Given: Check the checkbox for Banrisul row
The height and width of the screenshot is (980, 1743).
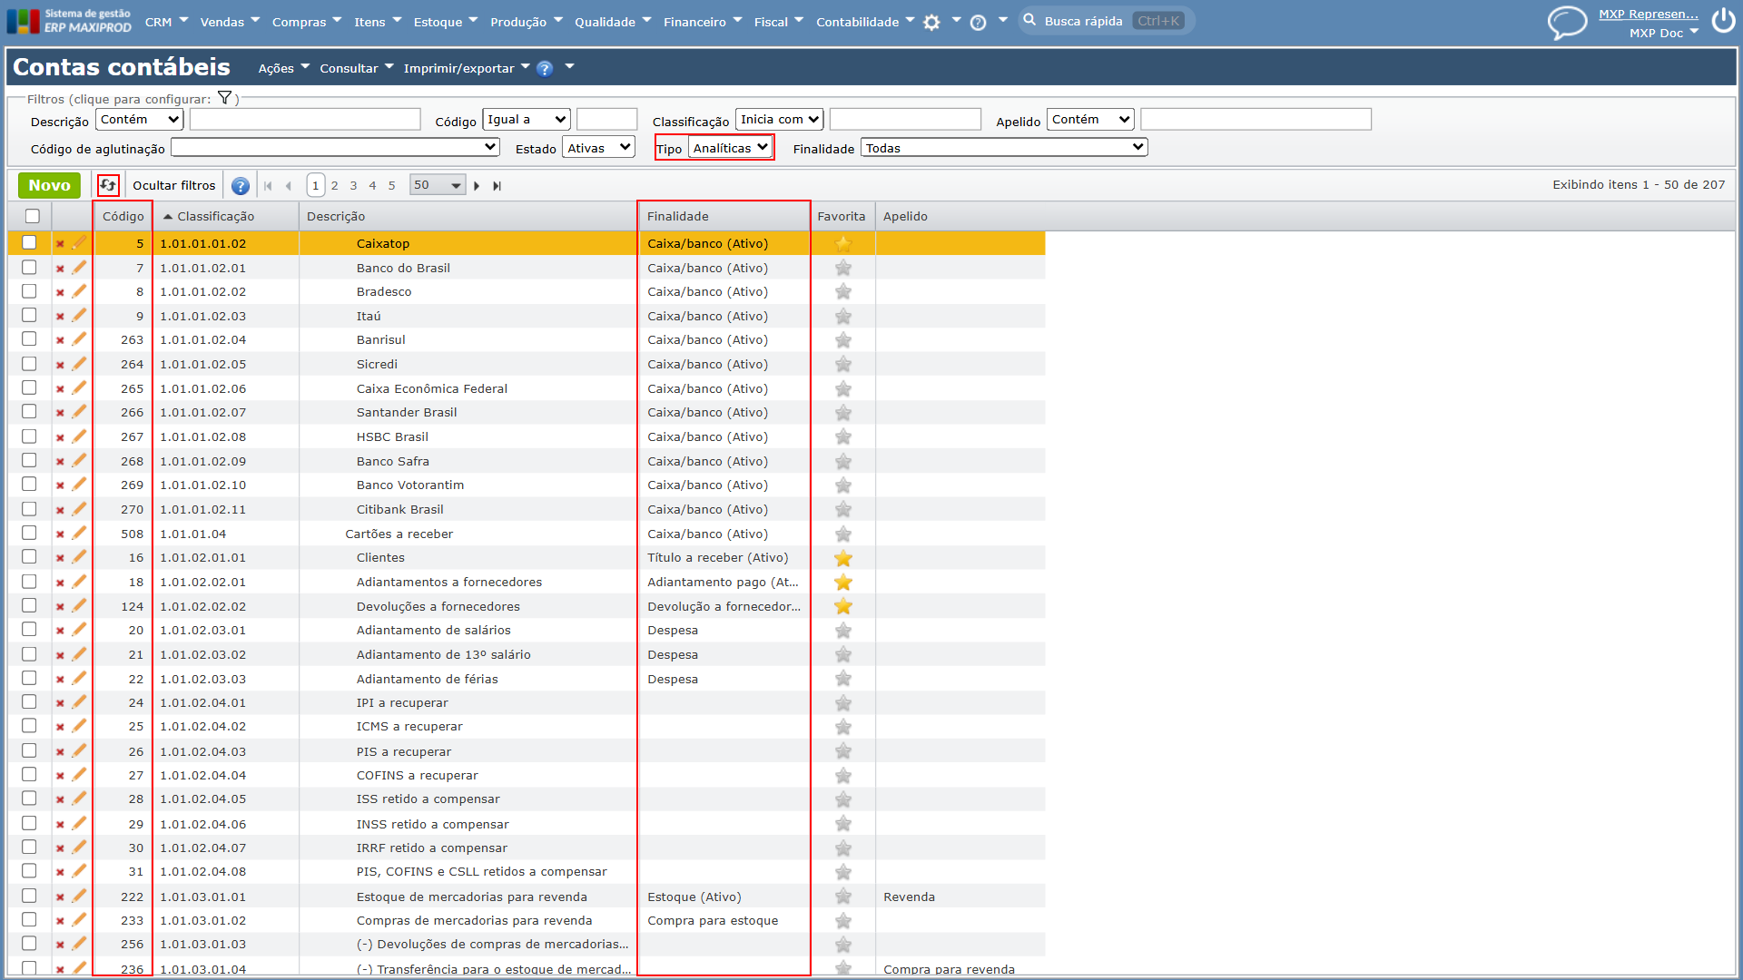Looking at the screenshot, I should (29, 338).
